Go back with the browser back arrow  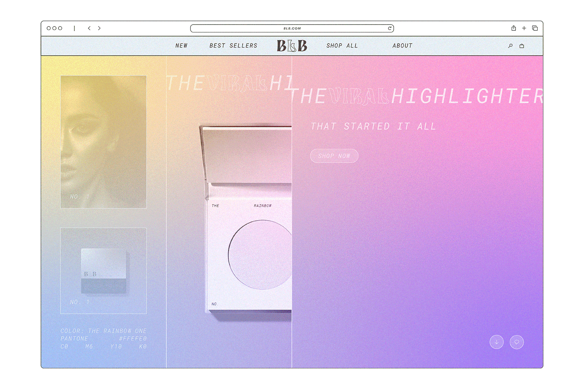click(89, 28)
